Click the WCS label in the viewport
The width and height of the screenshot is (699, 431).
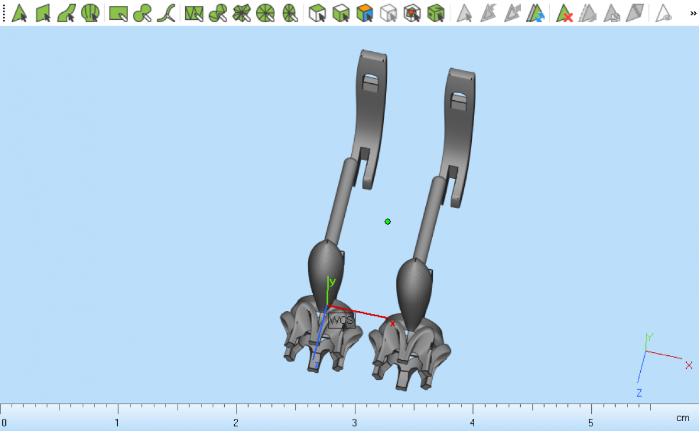pos(341,320)
